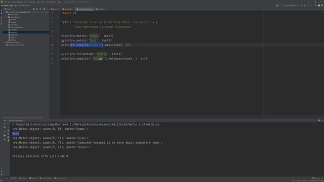The image size is (324, 182).
Task: Click the console line with match='Scien'
Action: tap(51, 147)
